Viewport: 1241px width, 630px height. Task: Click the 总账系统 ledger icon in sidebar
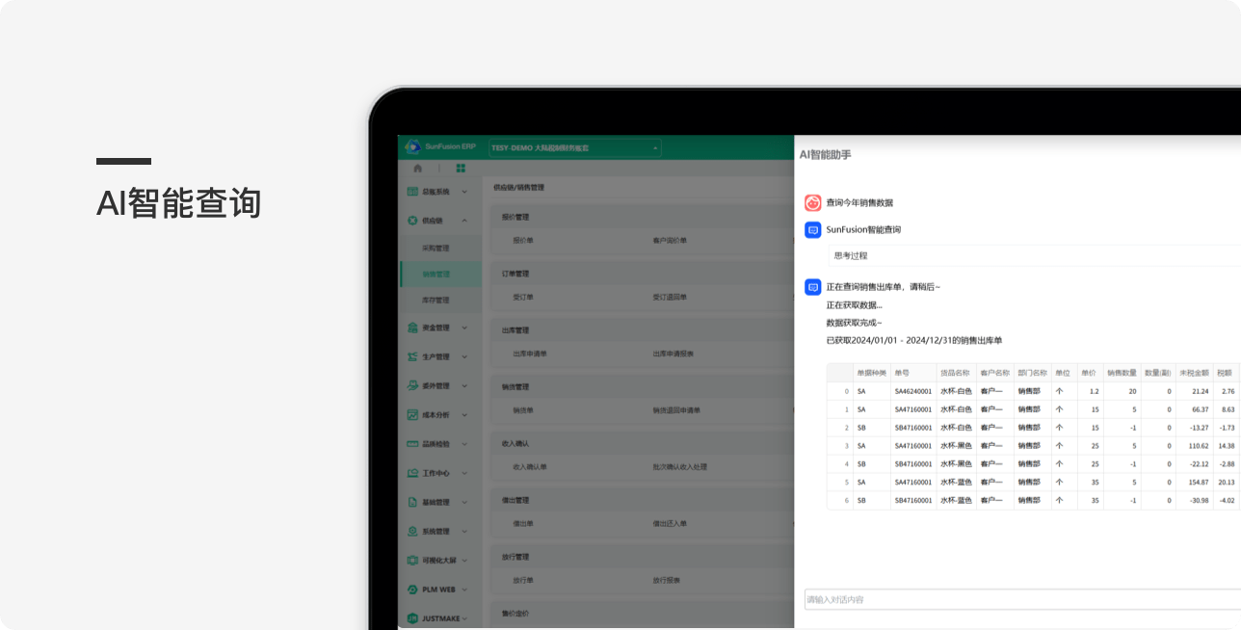click(412, 192)
